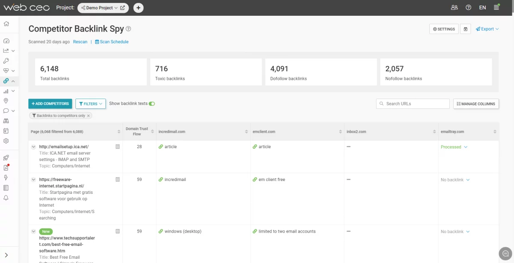Open No backlink dropdown in startpagina row

455,180
